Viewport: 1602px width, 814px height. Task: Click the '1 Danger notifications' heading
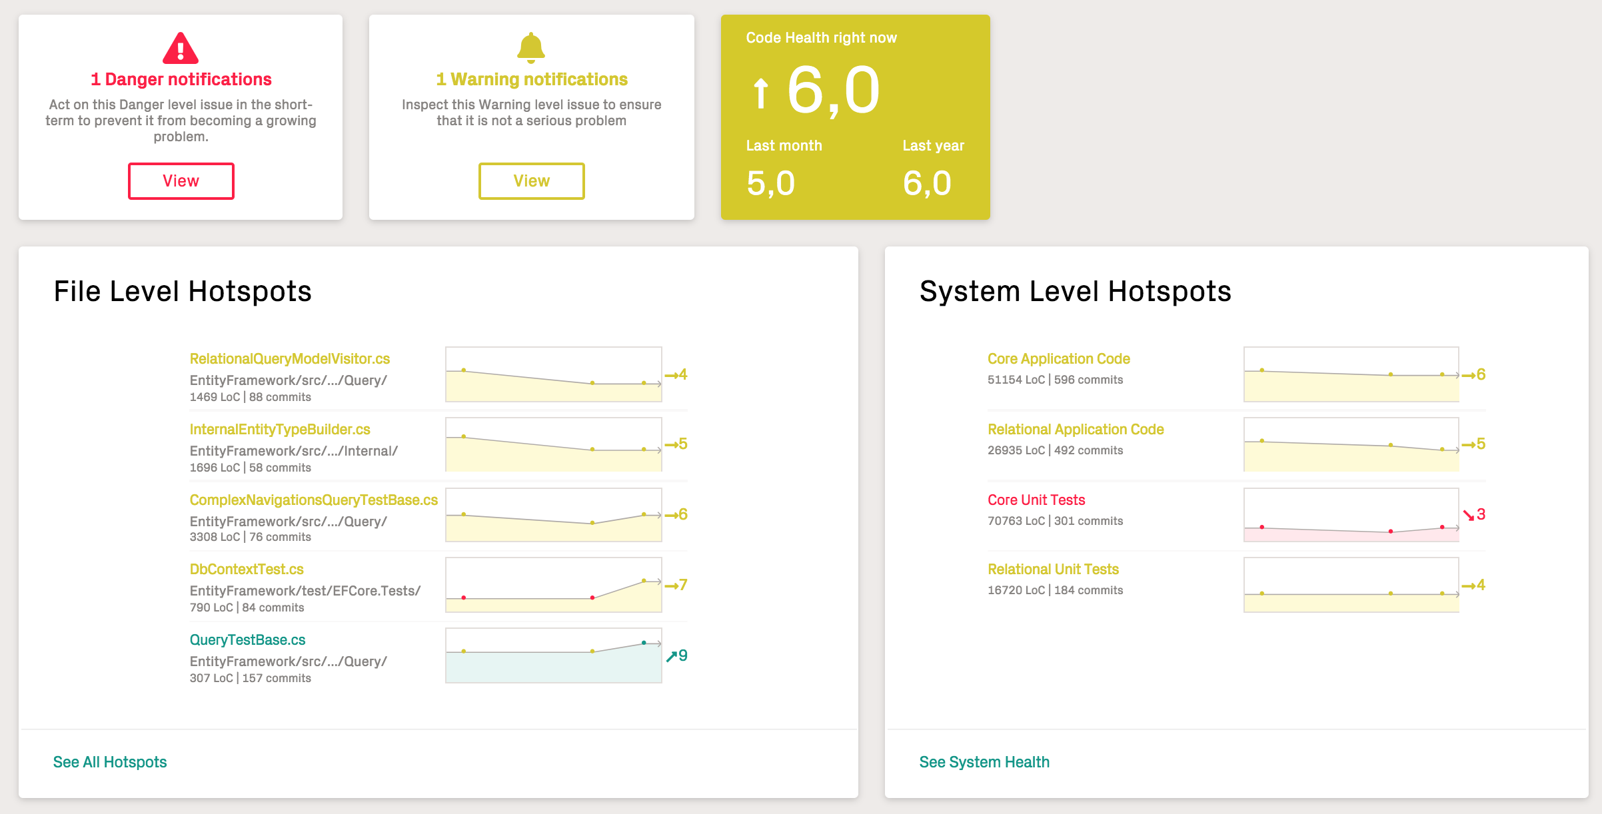pos(181,79)
